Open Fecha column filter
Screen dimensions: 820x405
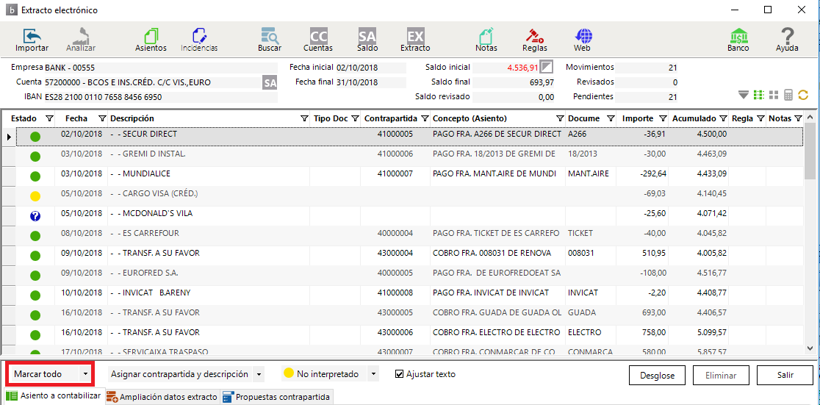pyautogui.click(x=102, y=119)
